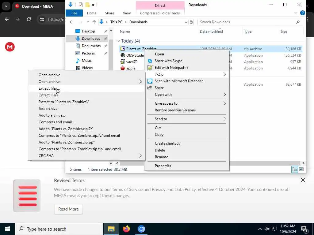Click the Explorer help question mark icon
This screenshot has height=235, width=314.
(303, 13)
